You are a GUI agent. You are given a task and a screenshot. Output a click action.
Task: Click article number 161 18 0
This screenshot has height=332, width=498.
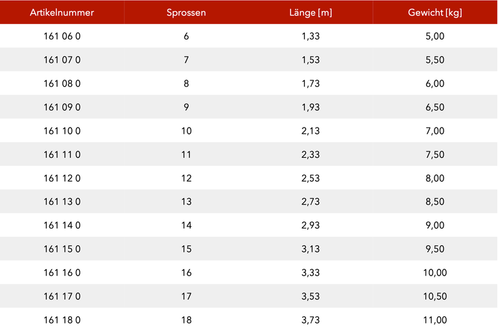[62, 320]
